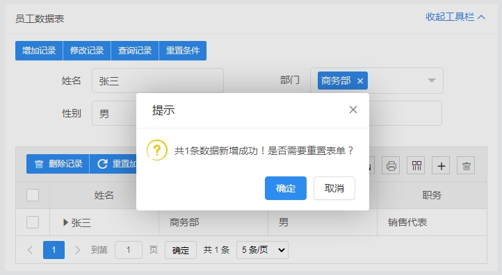Click the 查询记录 button
The height and width of the screenshot is (275, 502).
pos(135,51)
